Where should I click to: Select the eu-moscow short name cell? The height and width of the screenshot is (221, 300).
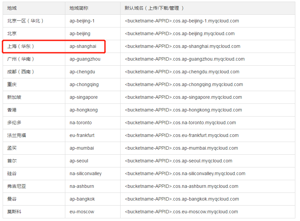[x=82, y=212]
